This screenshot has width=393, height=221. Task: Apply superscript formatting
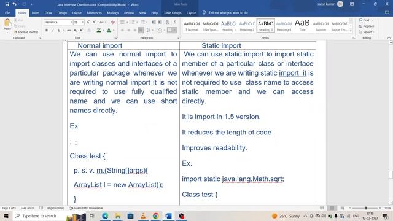point(81,30)
